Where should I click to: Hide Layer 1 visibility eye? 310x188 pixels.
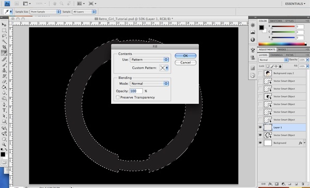point(260,128)
